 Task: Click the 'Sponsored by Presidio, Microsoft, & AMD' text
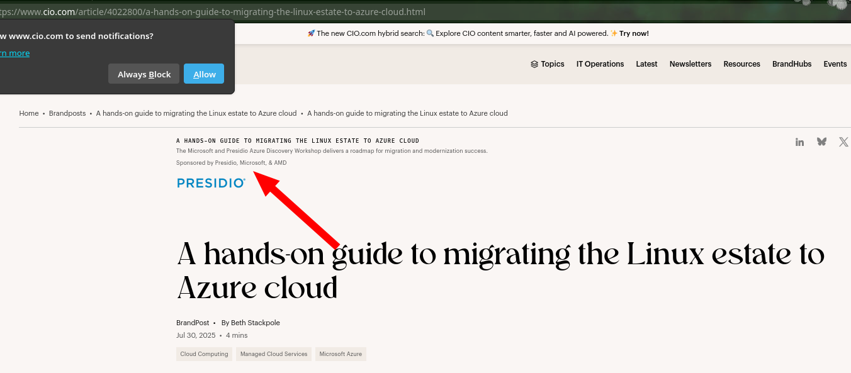[x=232, y=163]
